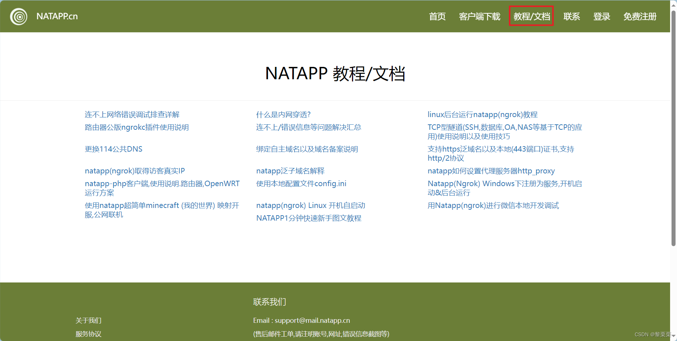The height and width of the screenshot is (341, 677).
Task: Open 路由器公版ngrokc插件使用说明 link
Action: click(137, 127)
